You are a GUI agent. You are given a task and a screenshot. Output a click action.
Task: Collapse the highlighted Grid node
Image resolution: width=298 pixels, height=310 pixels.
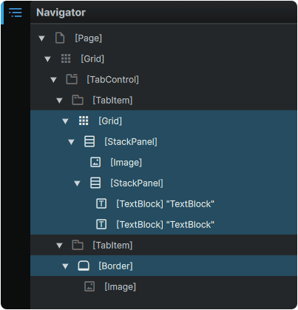(65, 121)
